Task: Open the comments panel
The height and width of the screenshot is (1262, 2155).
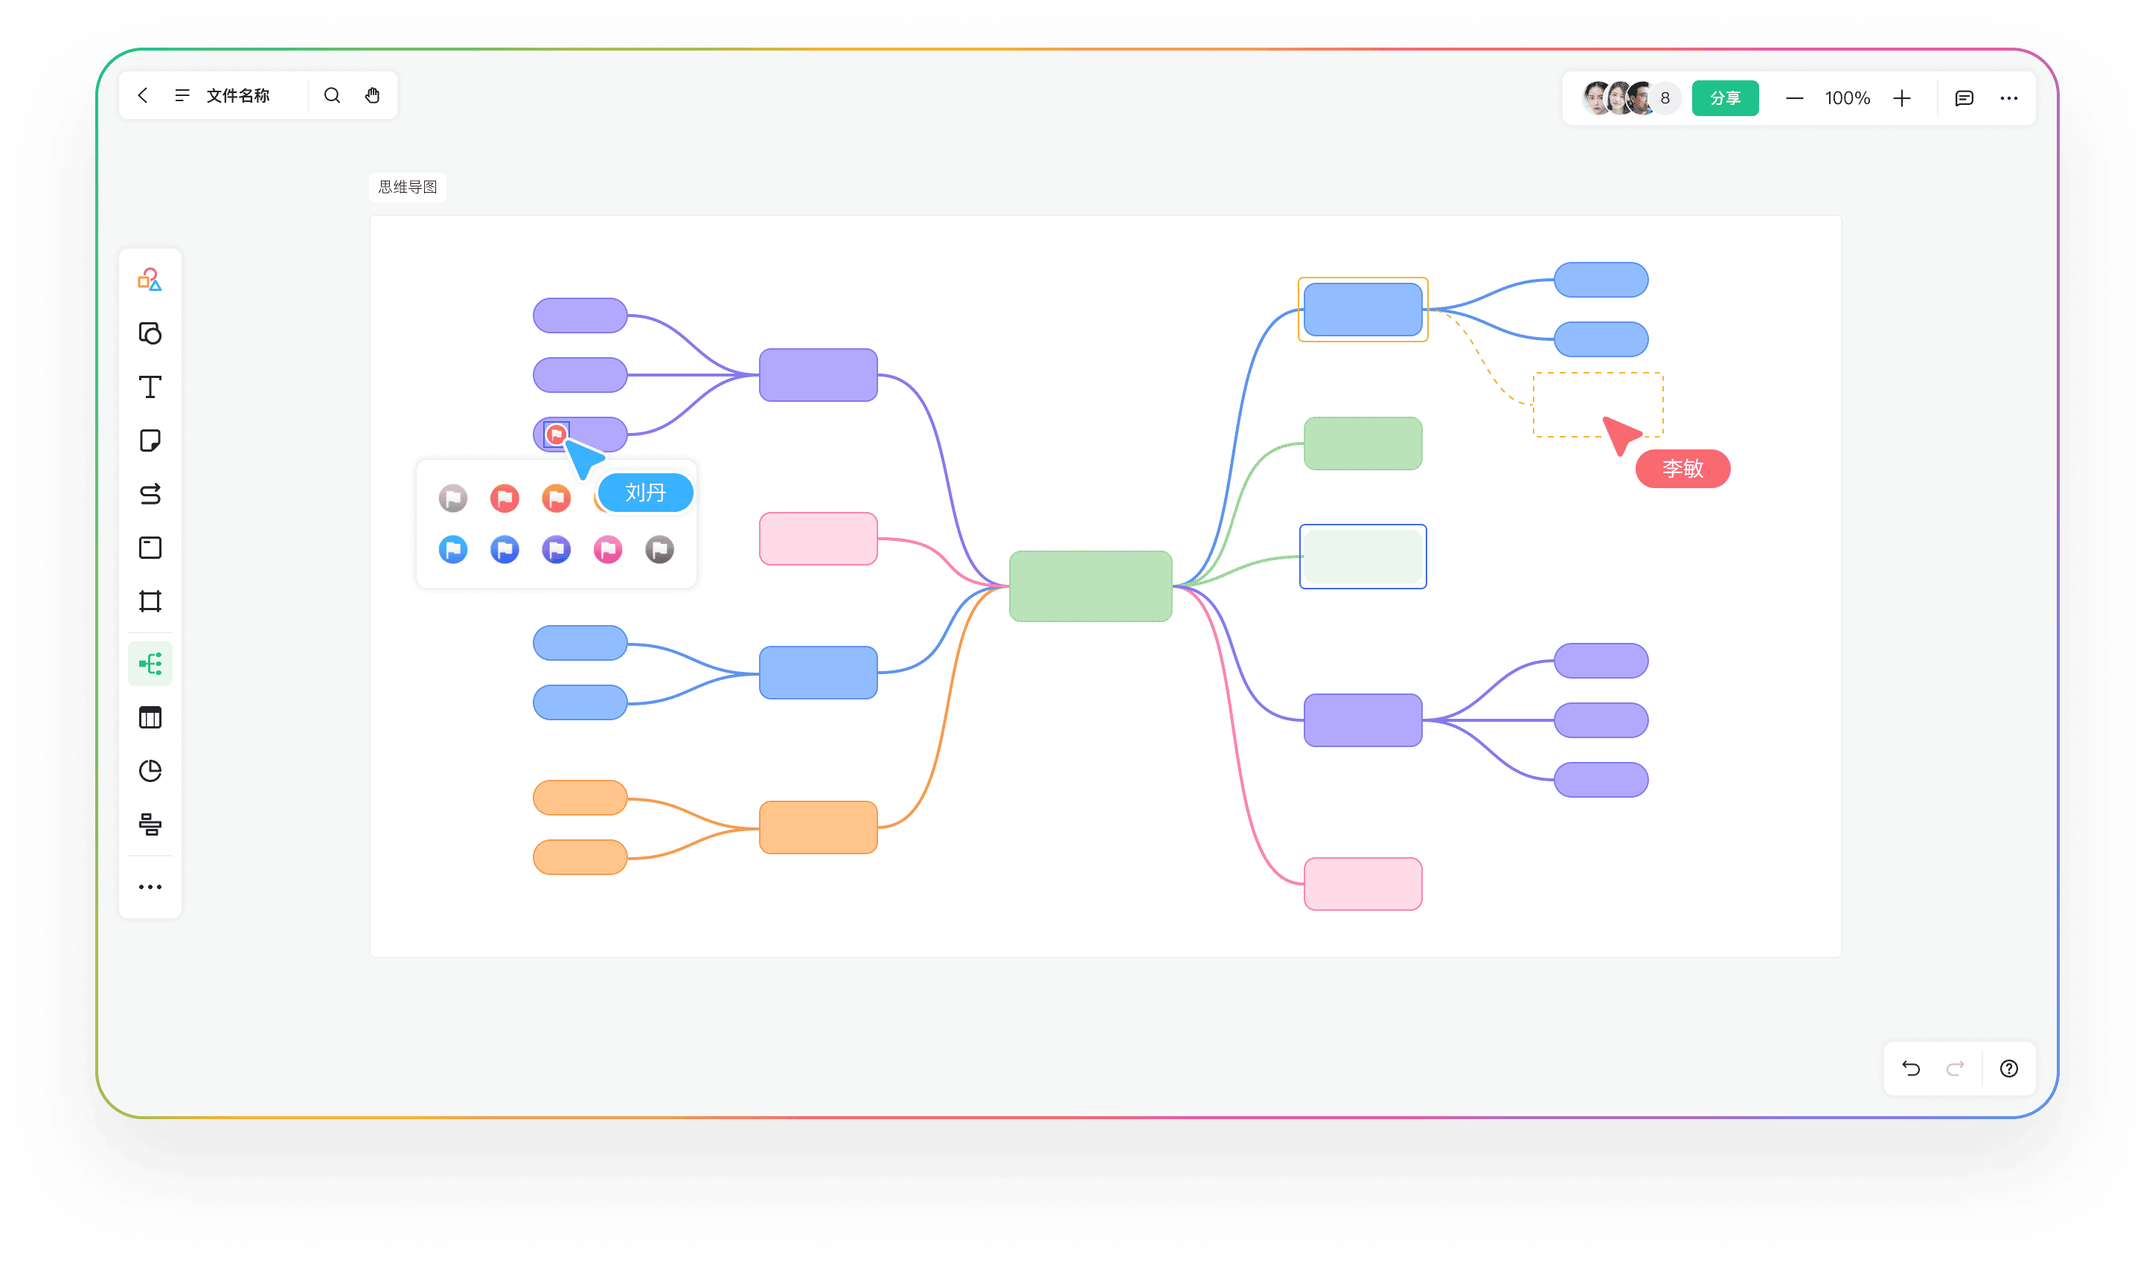Action: (x=1964, y=98)
